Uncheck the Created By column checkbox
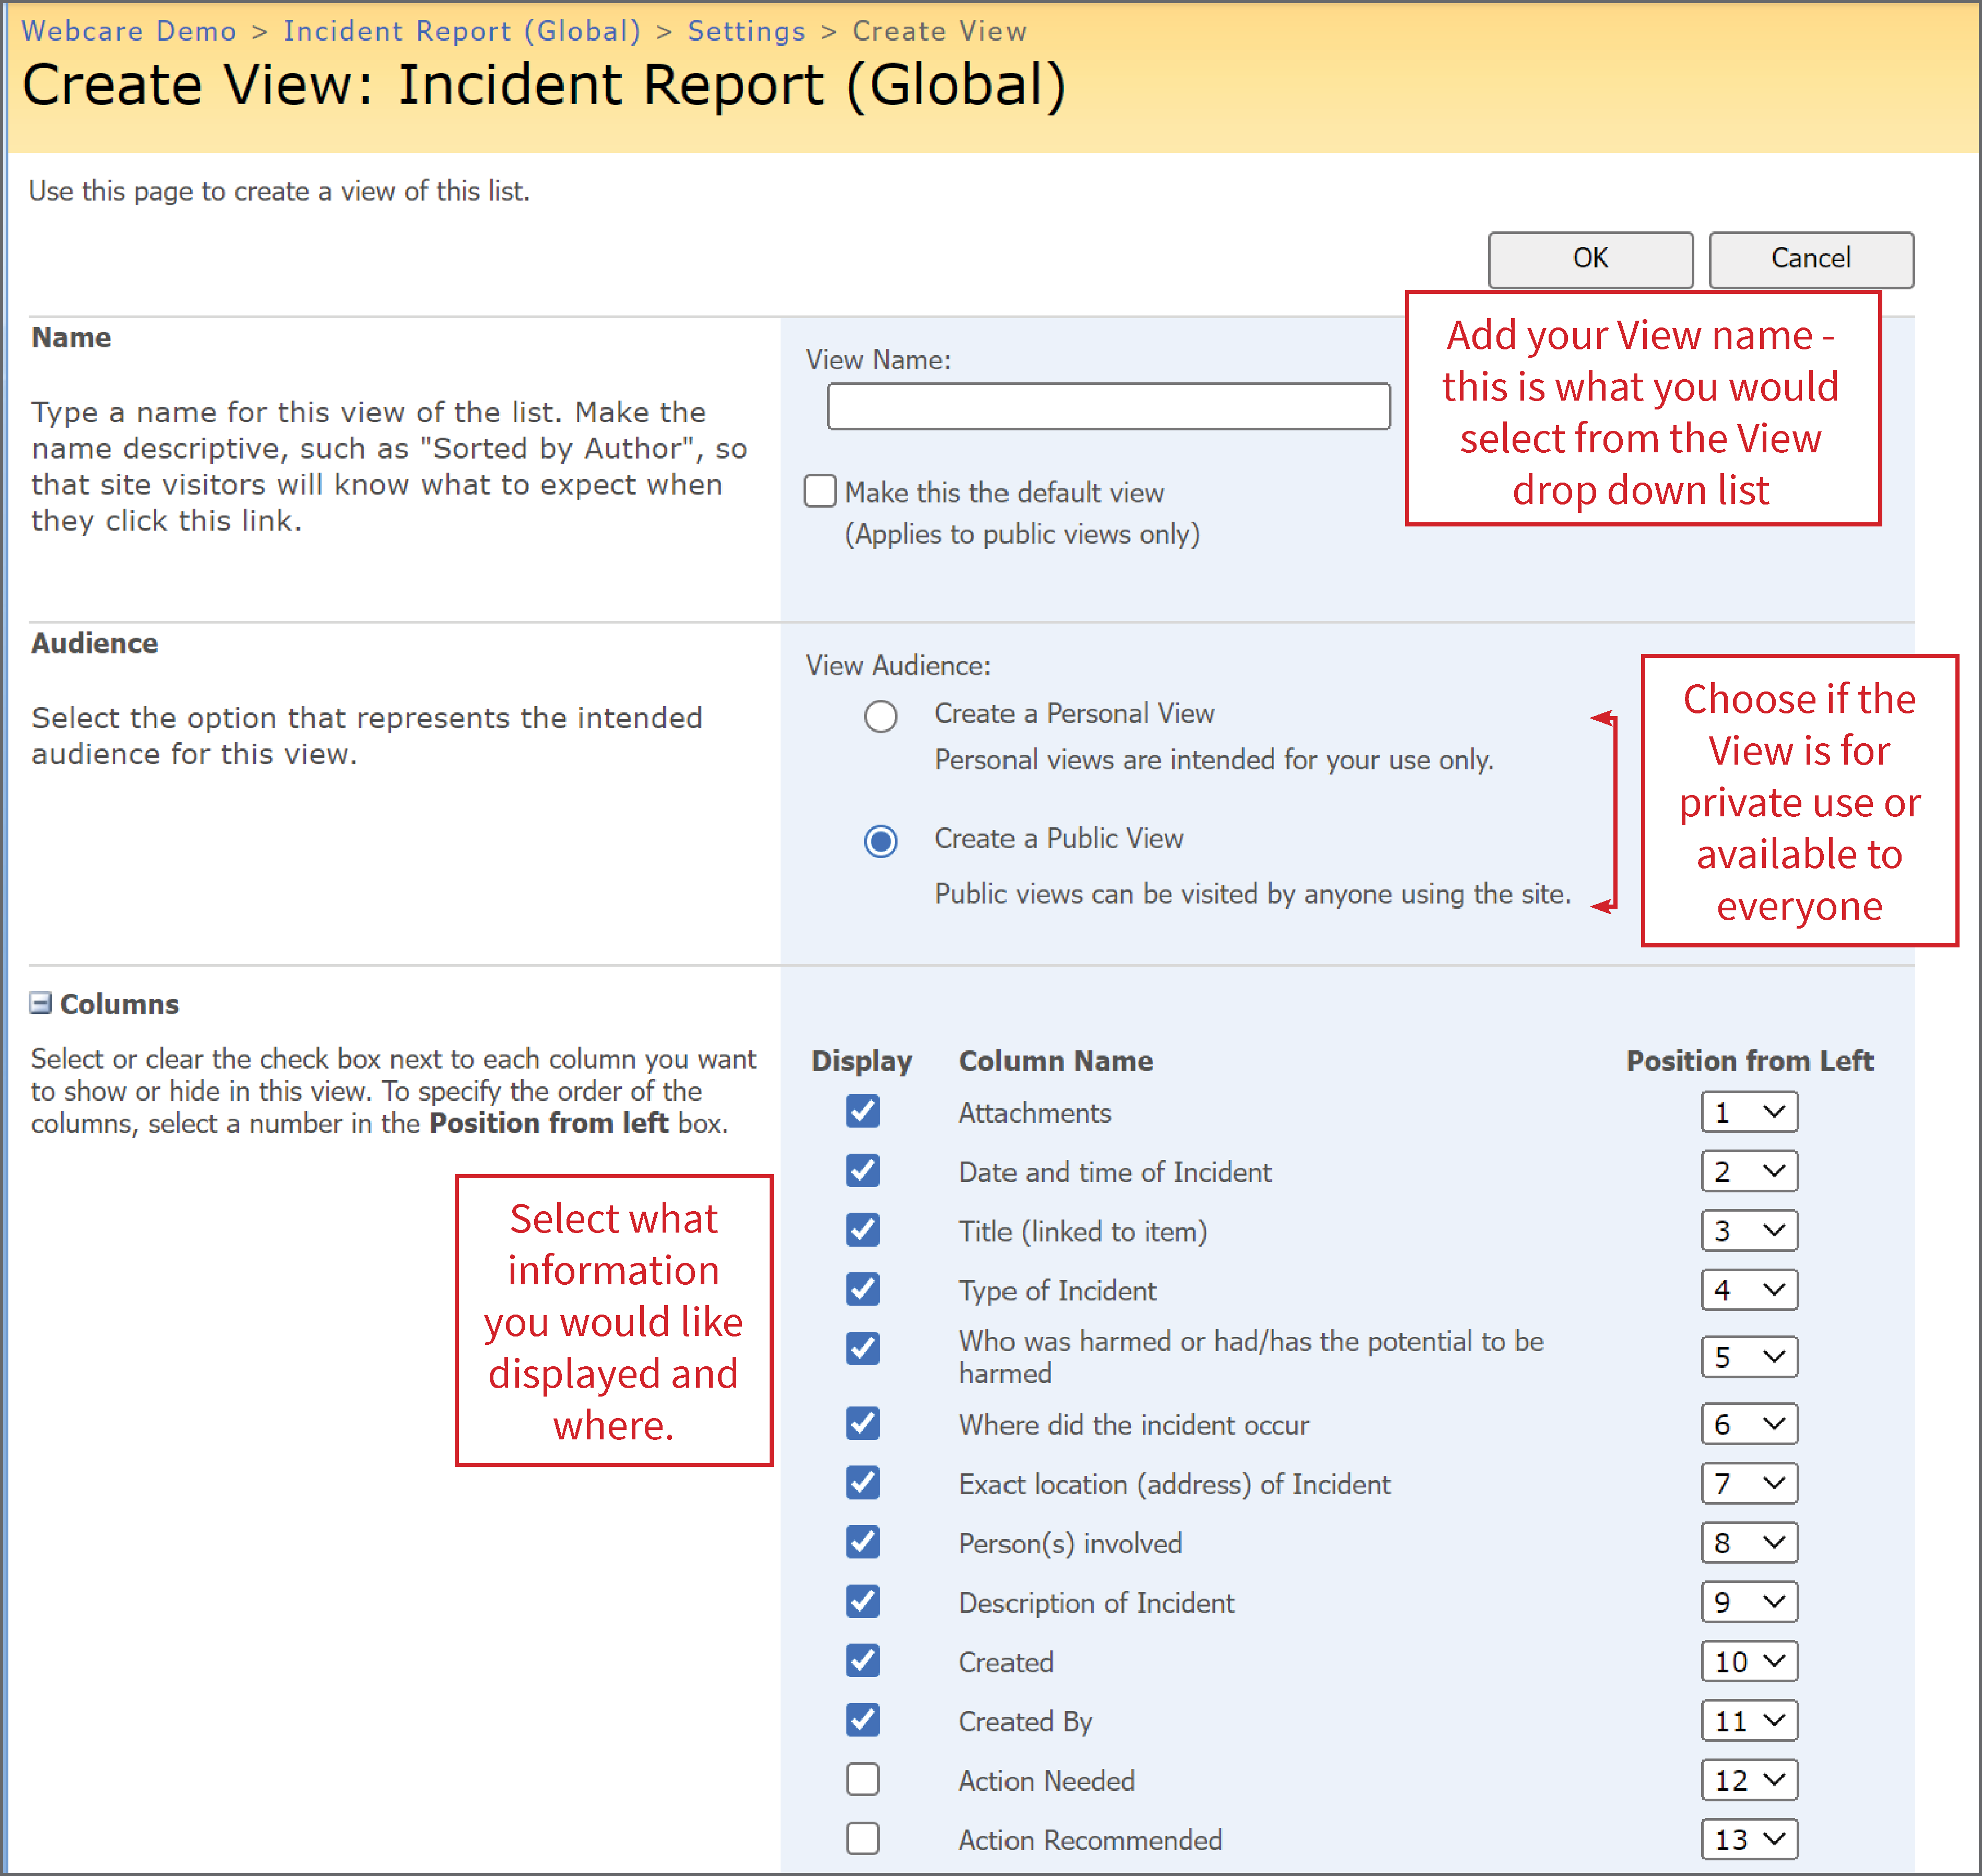 863,1720
